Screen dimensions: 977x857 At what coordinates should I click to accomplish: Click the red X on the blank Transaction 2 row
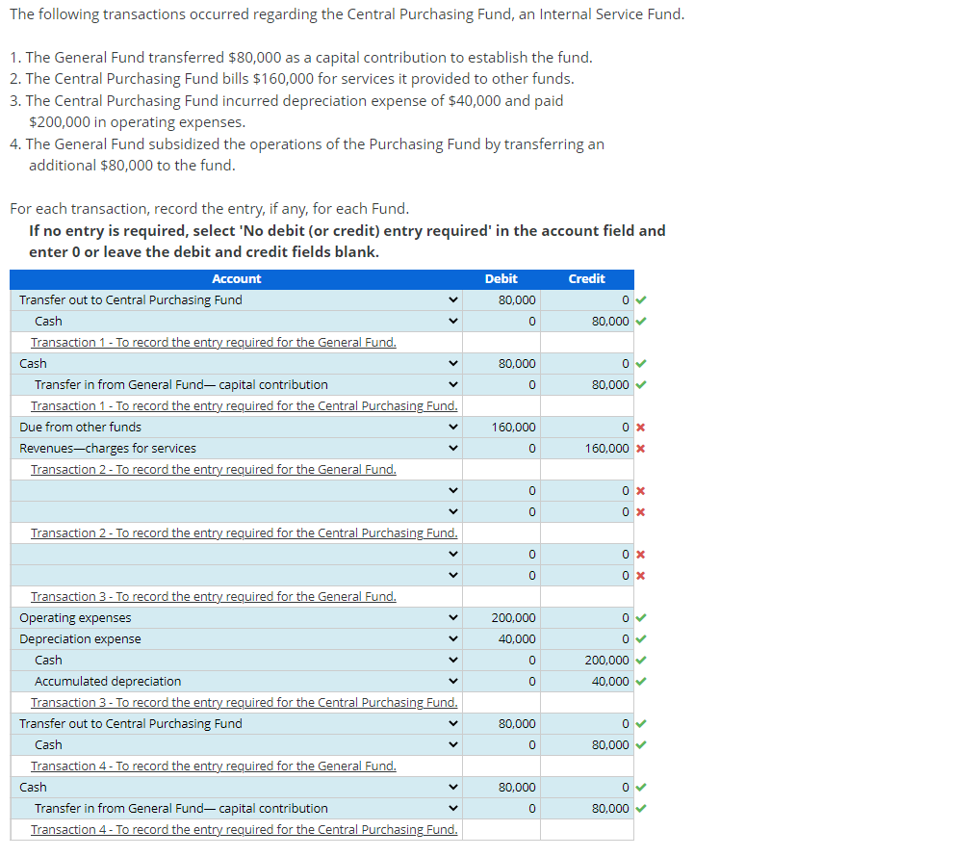(x=640, y=490)
